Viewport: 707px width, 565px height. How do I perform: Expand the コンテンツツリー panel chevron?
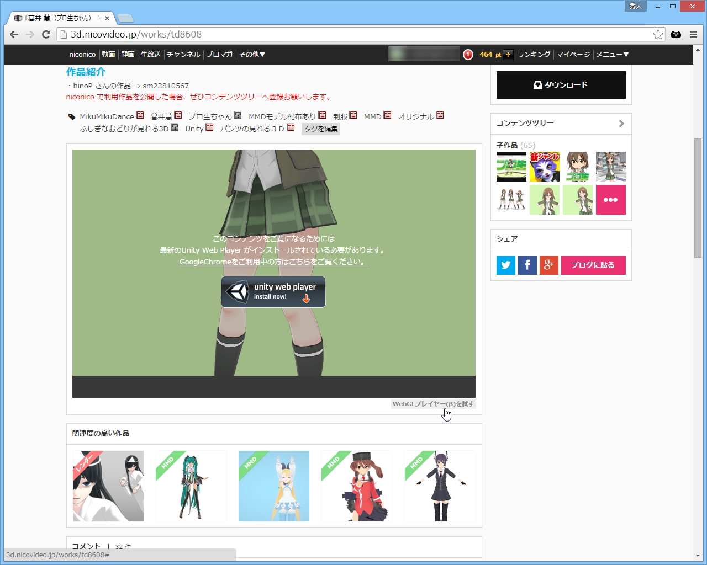tap(621, 124)
